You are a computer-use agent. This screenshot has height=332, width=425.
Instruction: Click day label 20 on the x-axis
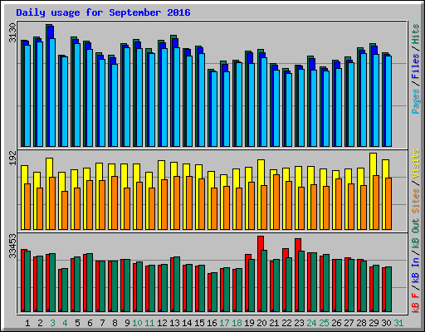[261, 323]
